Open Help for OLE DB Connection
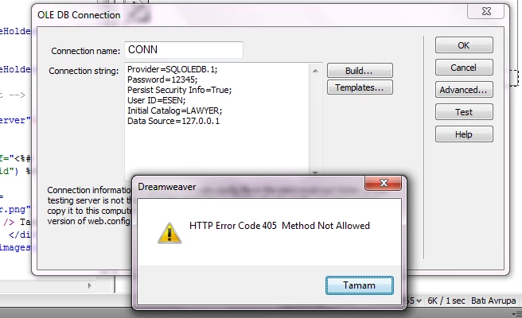 [464, 134]
